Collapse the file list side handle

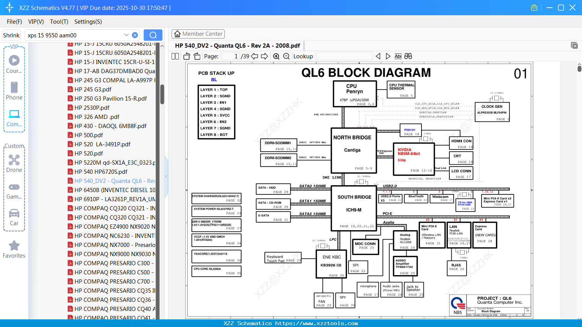[166, 176]
